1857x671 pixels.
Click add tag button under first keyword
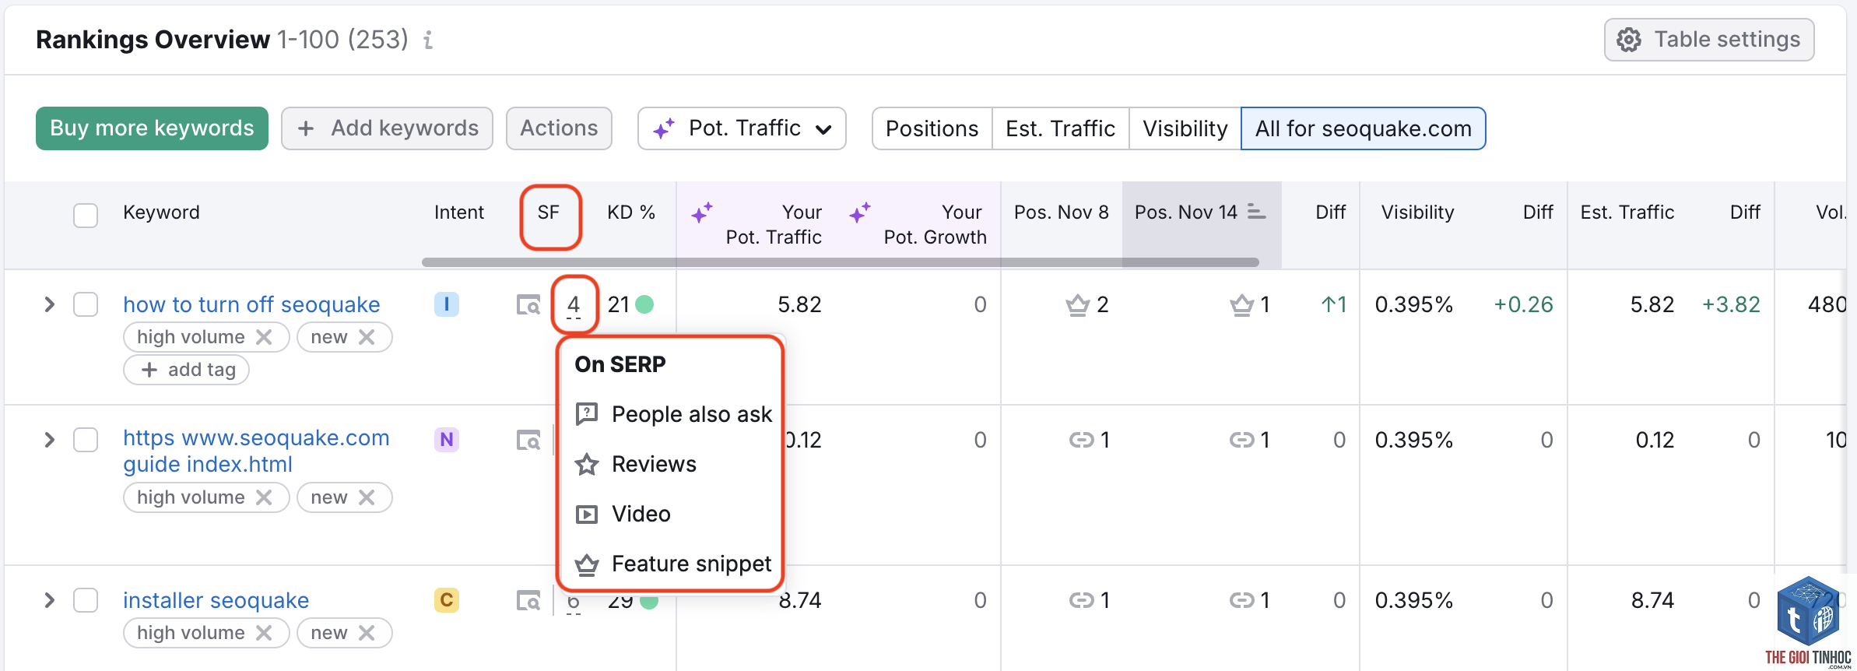click(x=186, y=370)
